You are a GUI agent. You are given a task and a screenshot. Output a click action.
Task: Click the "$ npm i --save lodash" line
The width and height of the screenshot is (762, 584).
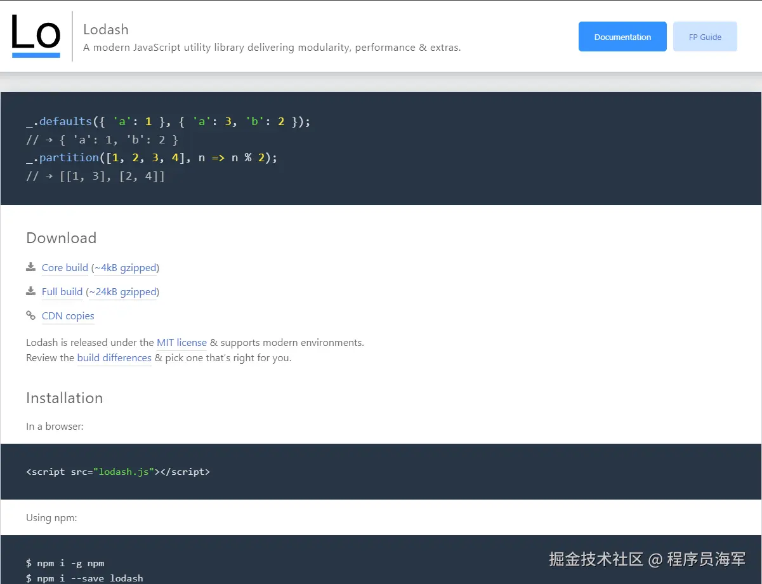(84, 578)
